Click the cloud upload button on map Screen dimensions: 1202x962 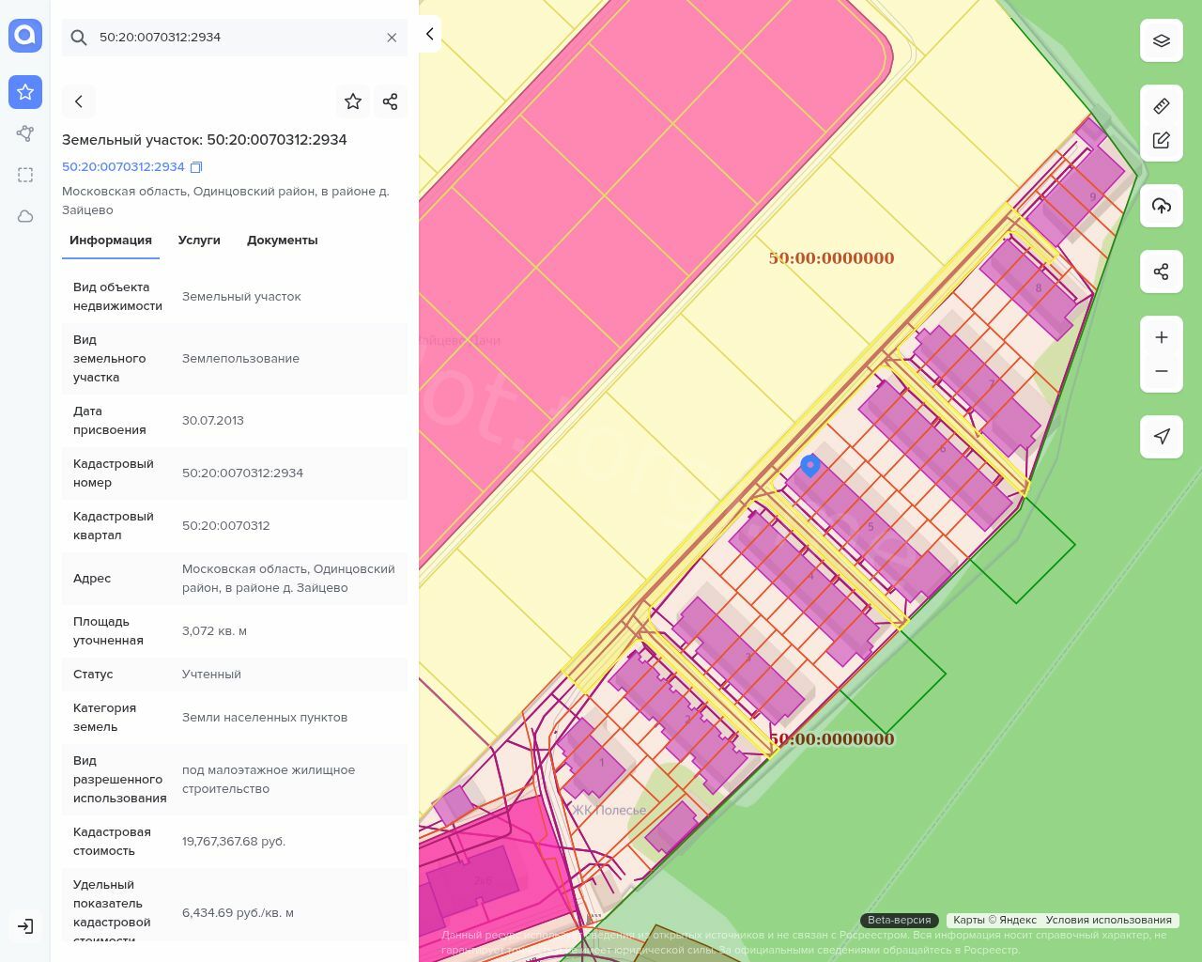(1162, 206)
